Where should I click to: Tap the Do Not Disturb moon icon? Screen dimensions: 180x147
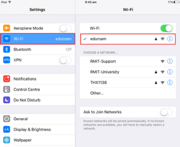point(7,100)
